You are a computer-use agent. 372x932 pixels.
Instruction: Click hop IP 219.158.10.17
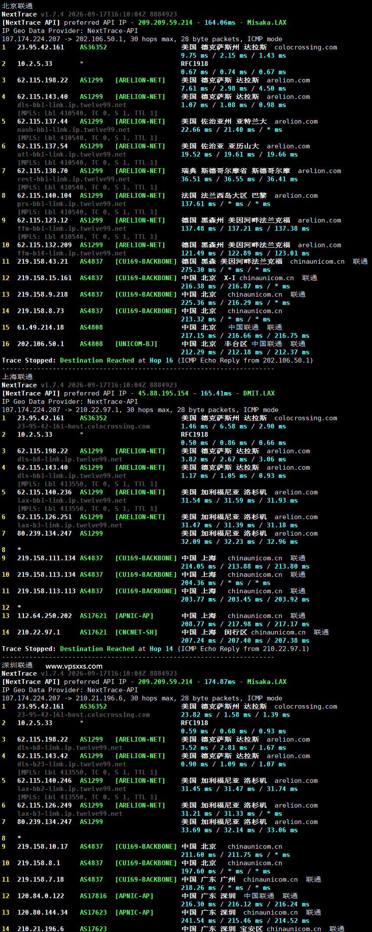click(42, 847)
